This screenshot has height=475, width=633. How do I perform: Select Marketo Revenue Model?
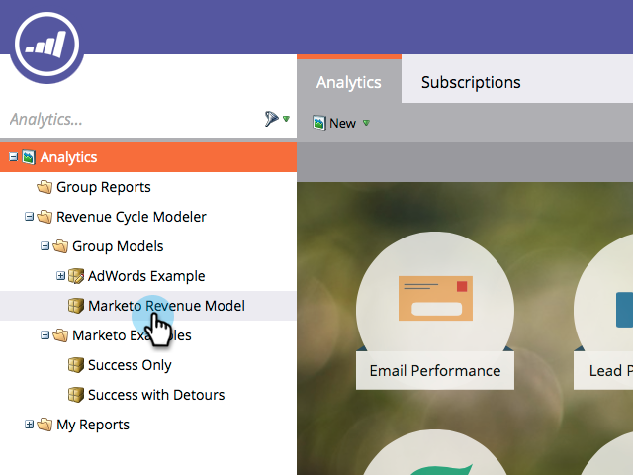166,306
